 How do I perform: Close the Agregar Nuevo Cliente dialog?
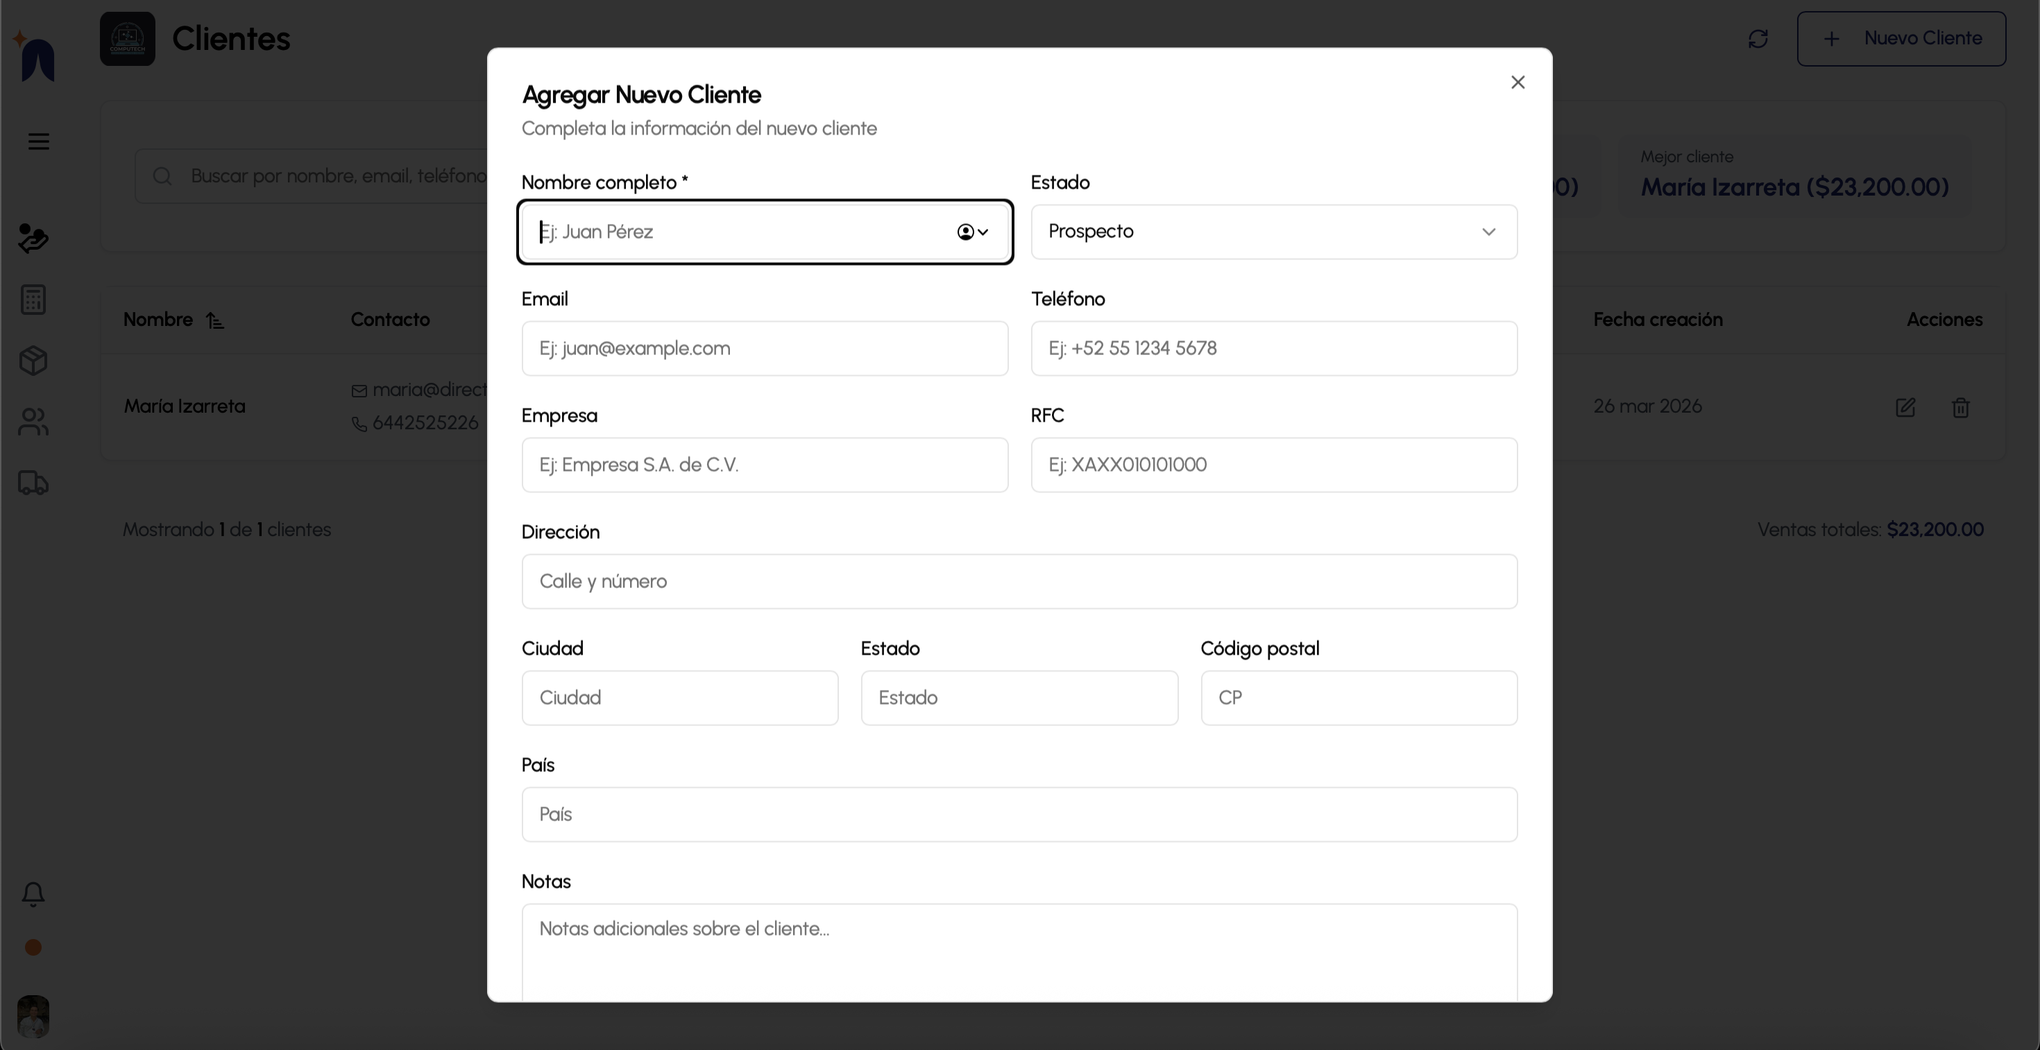(1518, 83)
